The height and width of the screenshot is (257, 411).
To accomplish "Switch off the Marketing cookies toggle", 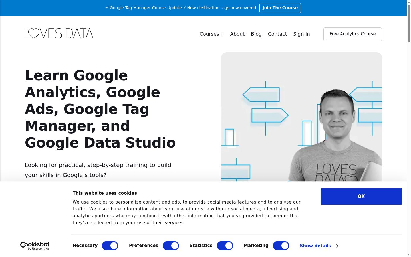I will (281, 246).
